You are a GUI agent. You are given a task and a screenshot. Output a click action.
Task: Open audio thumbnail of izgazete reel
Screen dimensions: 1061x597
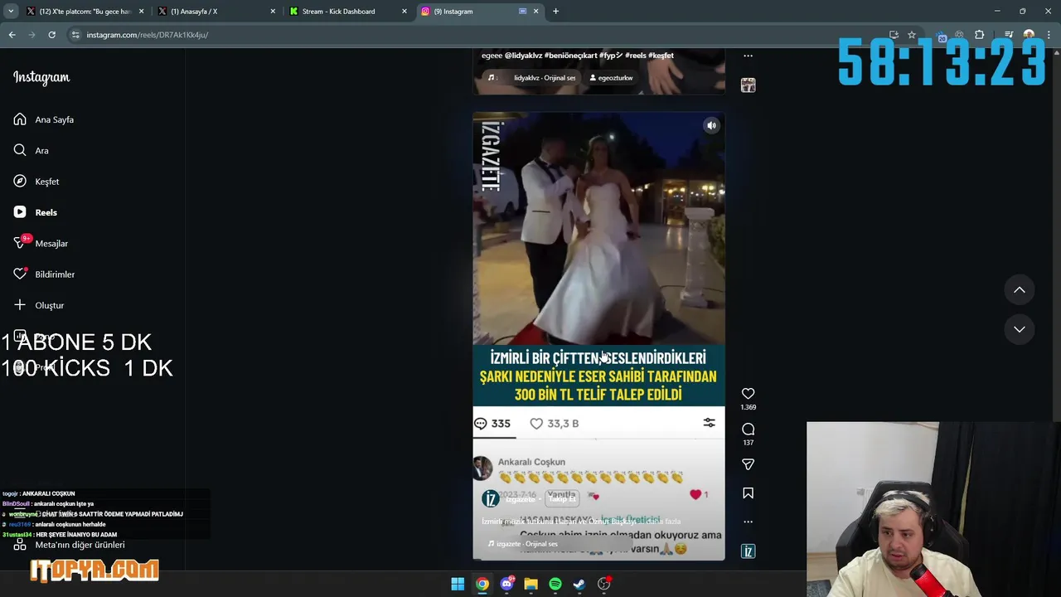tap(748, 551)
